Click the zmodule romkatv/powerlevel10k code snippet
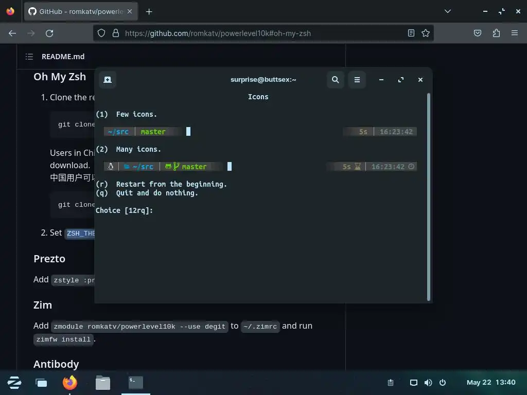 (x=139, y=327)
